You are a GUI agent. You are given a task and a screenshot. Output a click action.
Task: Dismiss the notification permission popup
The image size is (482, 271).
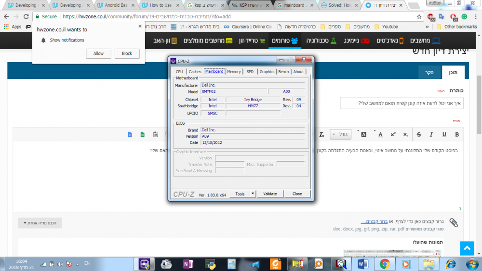point(140,26)
